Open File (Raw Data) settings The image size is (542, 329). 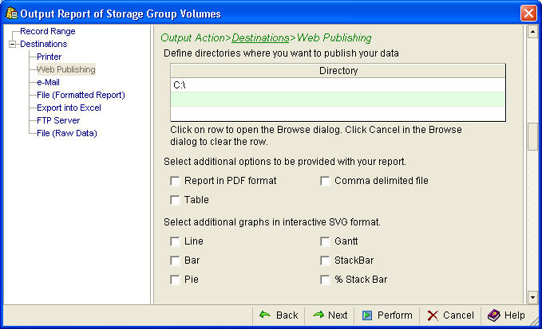pyautogui.click(x=67, y=134)
